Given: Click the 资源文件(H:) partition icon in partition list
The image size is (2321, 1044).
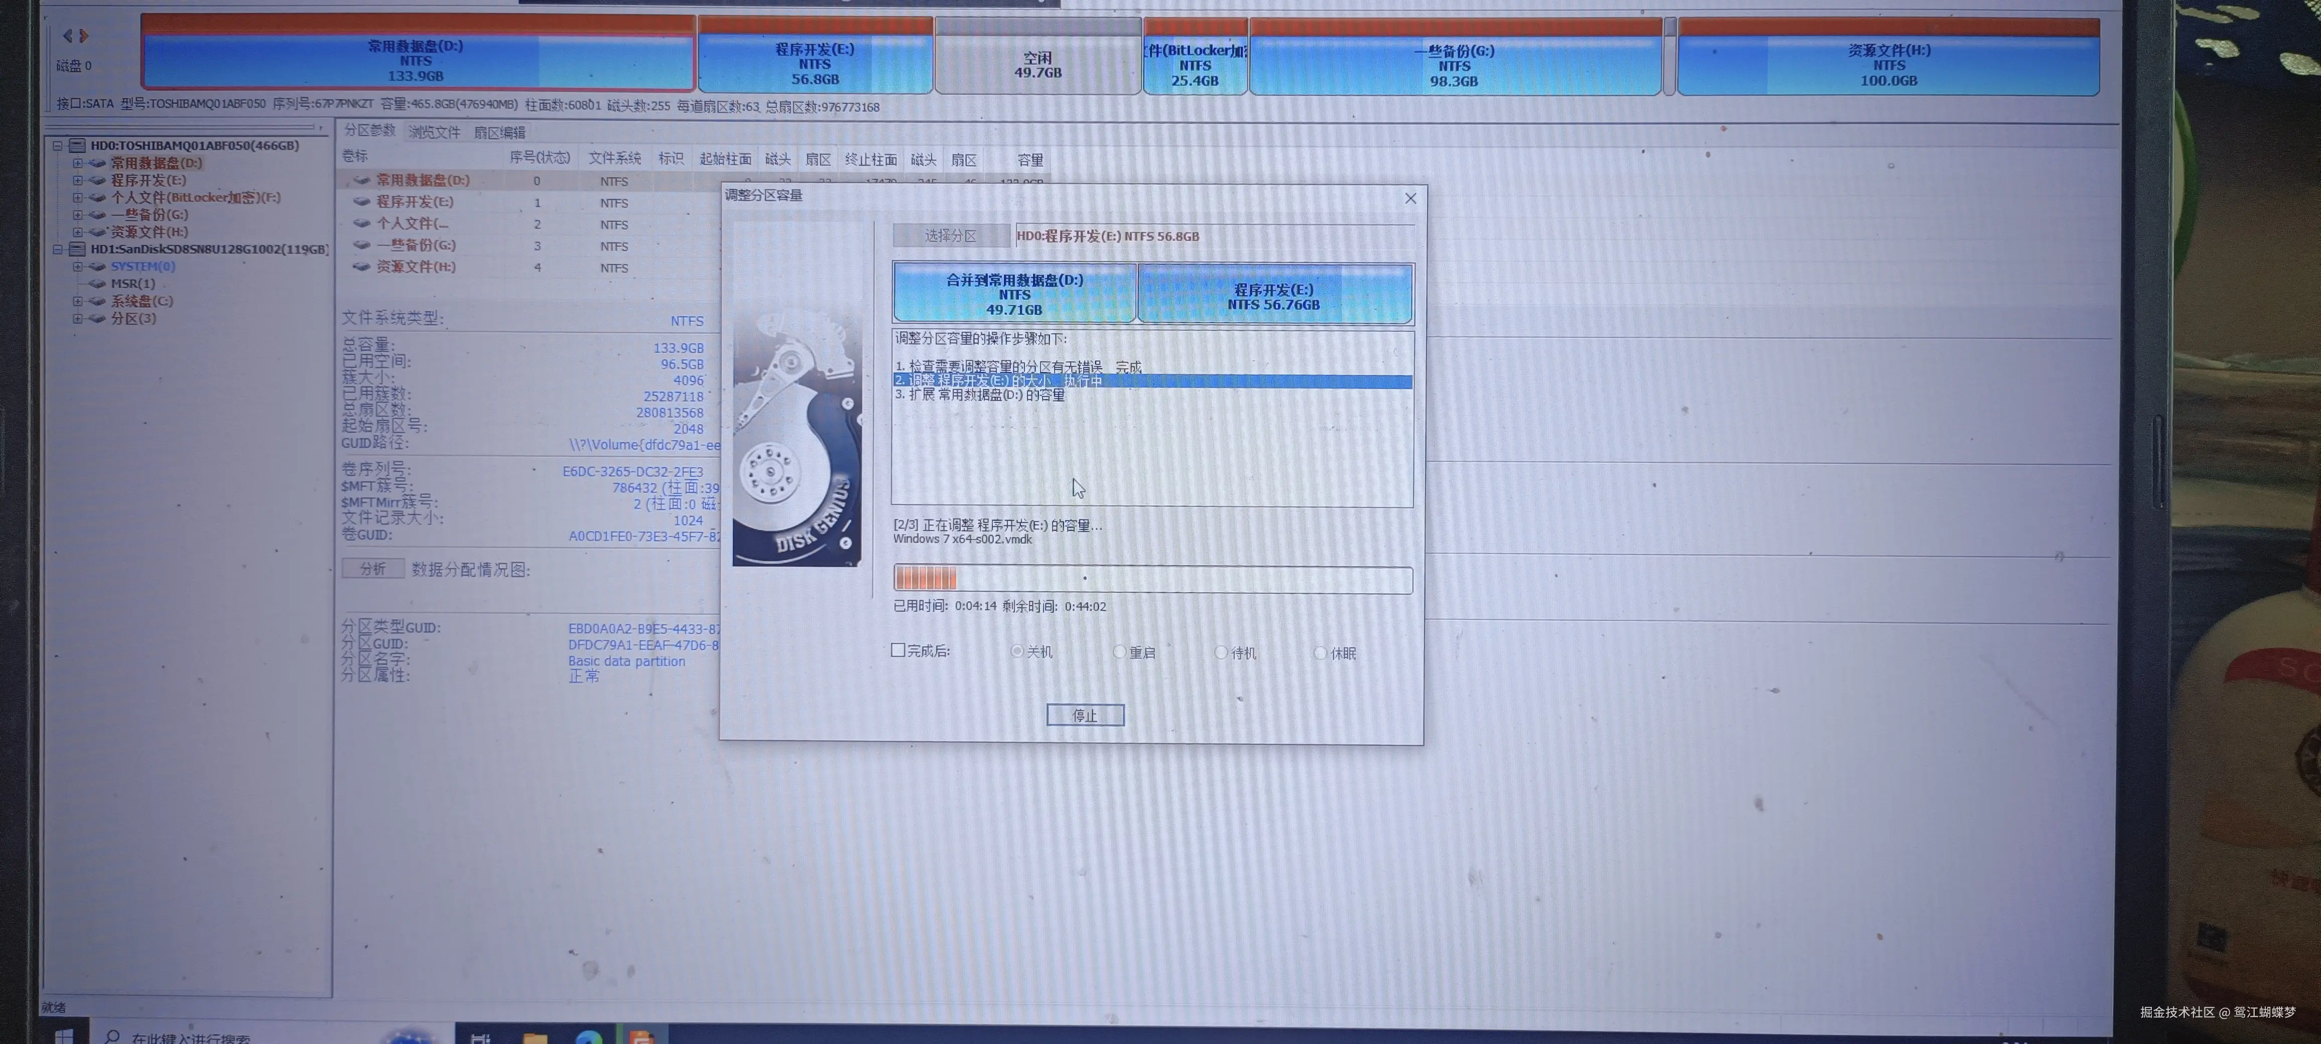Looking at the screenshot, I should (361, 267).
